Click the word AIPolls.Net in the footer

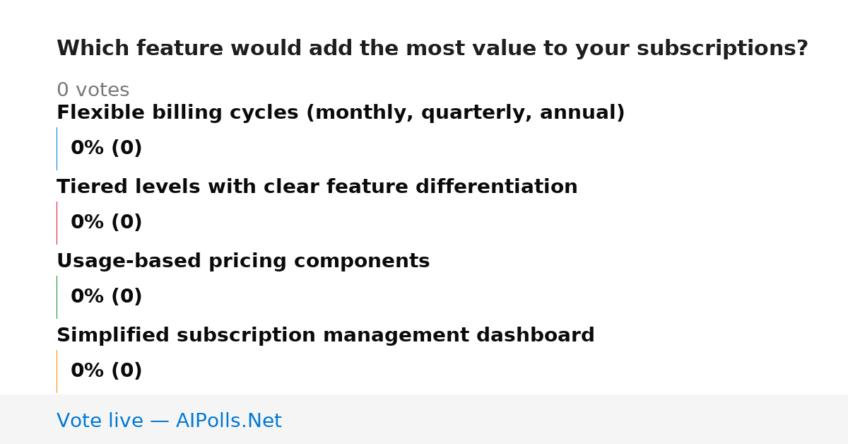point(229,421)
